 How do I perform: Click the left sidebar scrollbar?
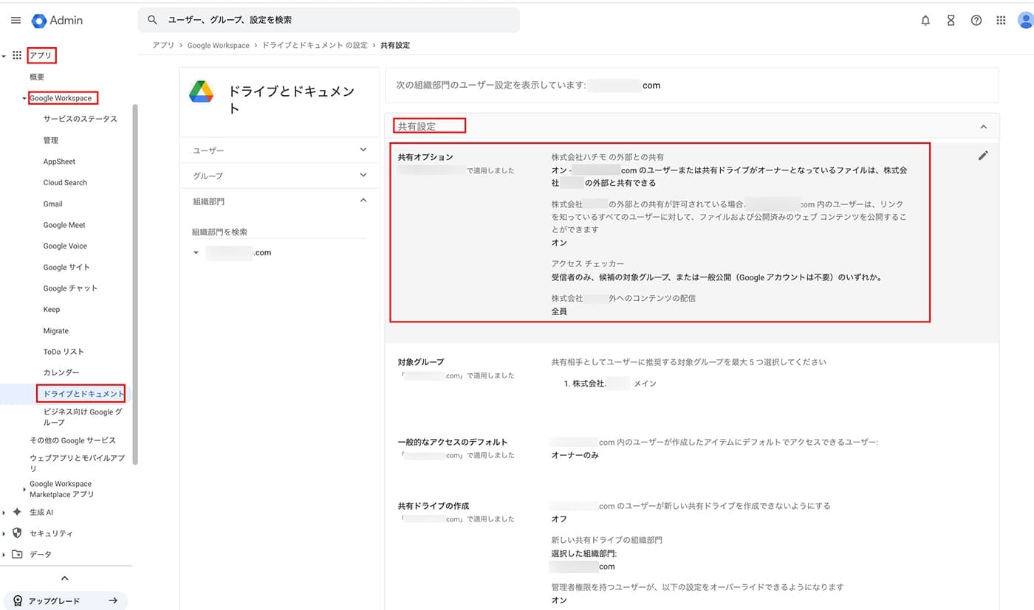click(x=135, y=284)
